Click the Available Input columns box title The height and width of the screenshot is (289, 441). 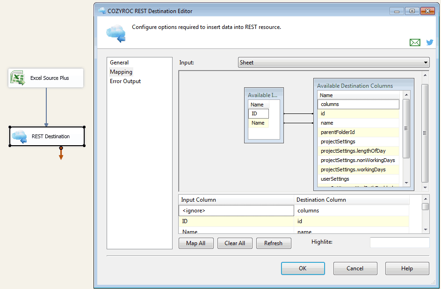pos(262,95)
